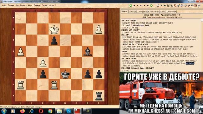Select the white rook on e7

coord(54,85)
